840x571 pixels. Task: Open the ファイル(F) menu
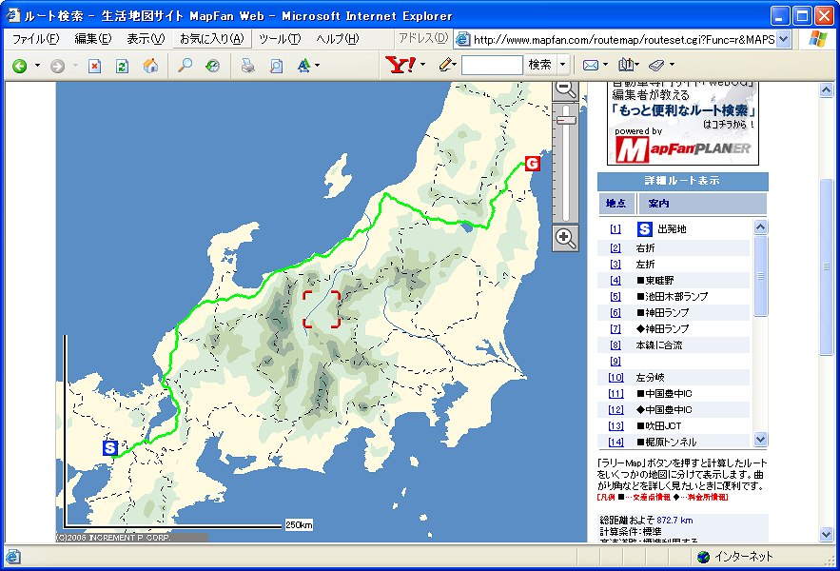pyautogui.click(x=35, y=39)
